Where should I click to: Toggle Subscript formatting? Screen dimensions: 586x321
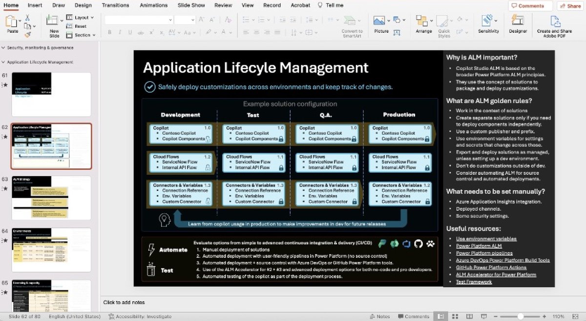coord(163,32)
